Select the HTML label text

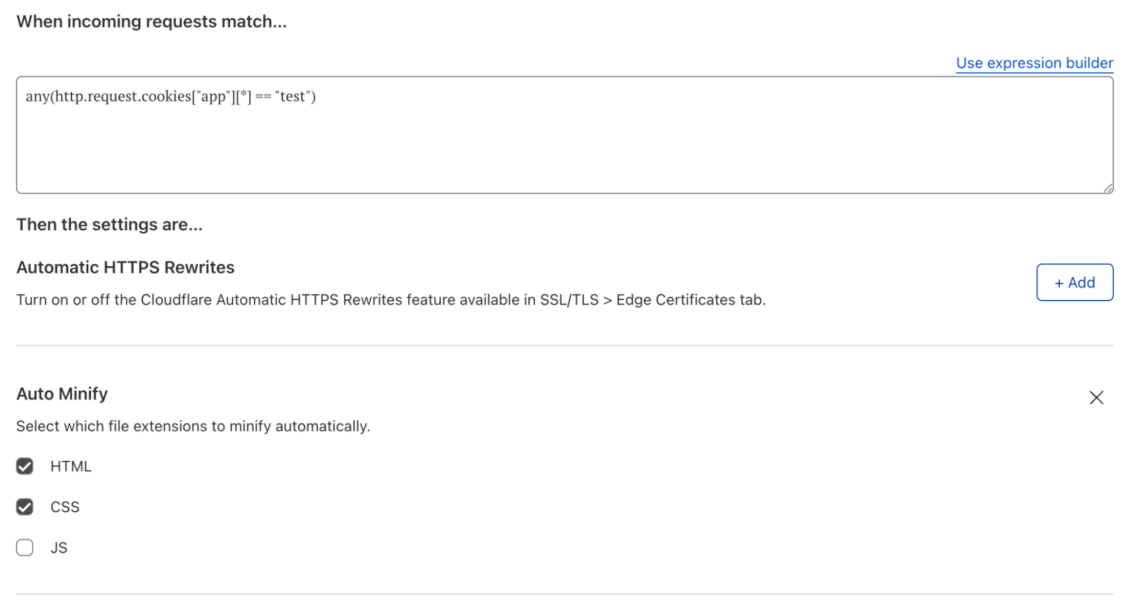[x=71, y=466]
